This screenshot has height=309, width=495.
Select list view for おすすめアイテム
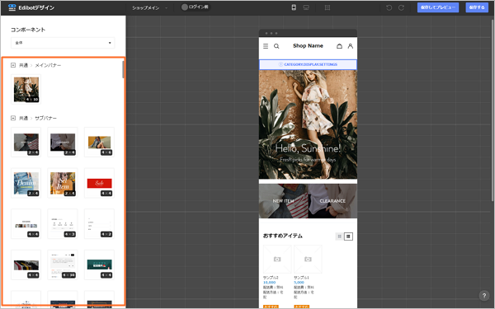coord(348,236)
